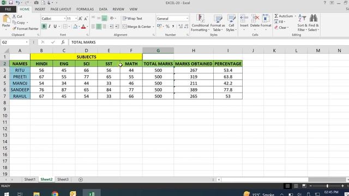
Task: Click the Comma Style icon
Action: point(173,27)
